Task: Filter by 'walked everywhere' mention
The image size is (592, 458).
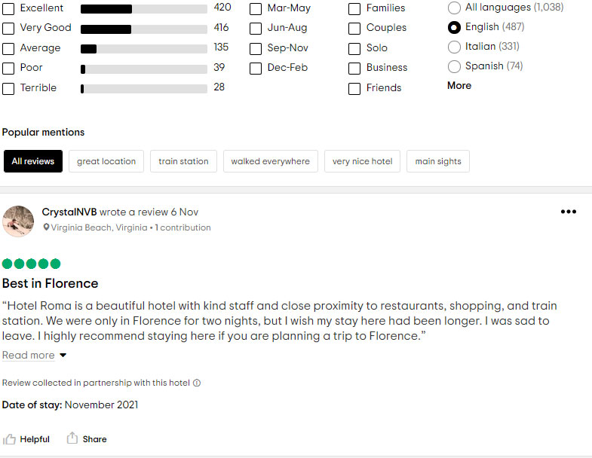Action: point(270,161)
